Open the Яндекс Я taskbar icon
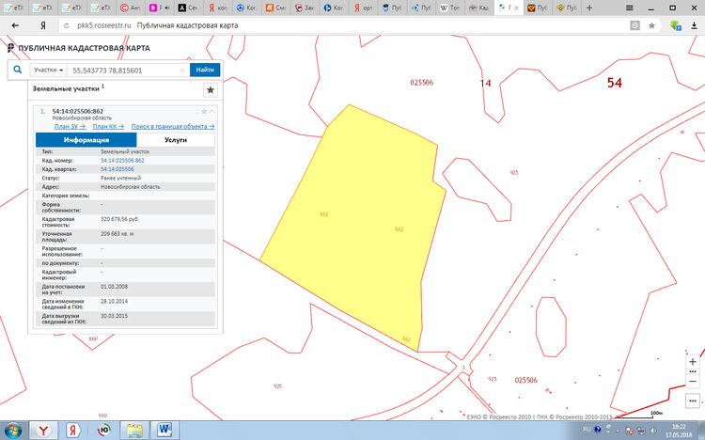 point(72,431)
